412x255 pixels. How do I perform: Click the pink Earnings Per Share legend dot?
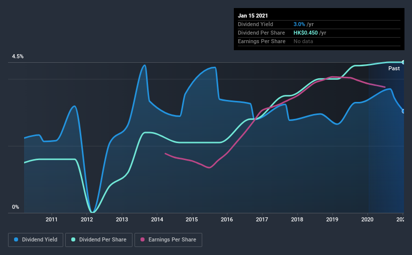[143, 239]
